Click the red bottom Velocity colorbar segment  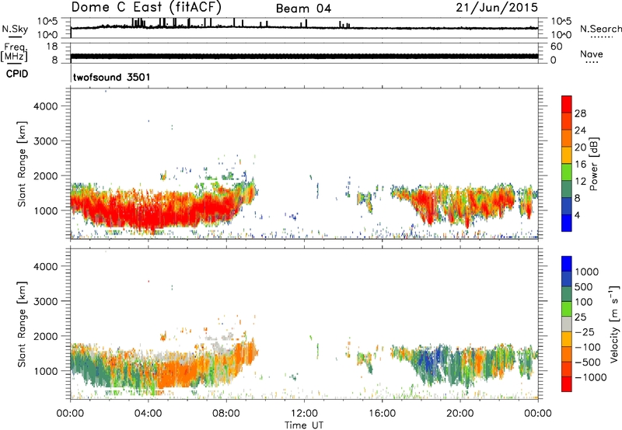[567, 384]
